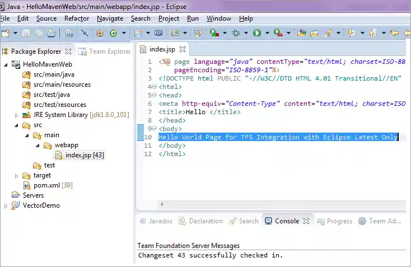Open the New file dropdown arrow
This screenshot has width=411, height=267.
[x=16, y=33]
